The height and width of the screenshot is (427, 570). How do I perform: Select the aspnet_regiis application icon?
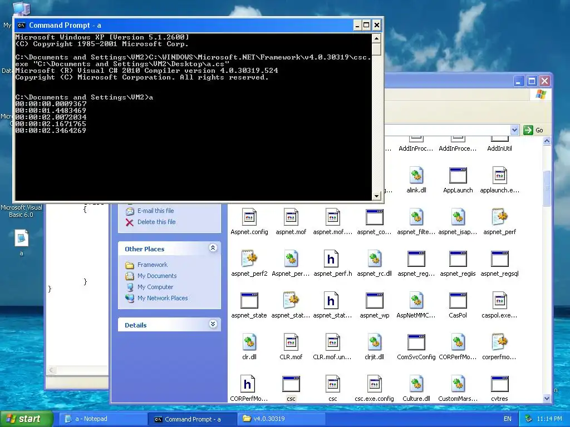(x=458, y=259)
